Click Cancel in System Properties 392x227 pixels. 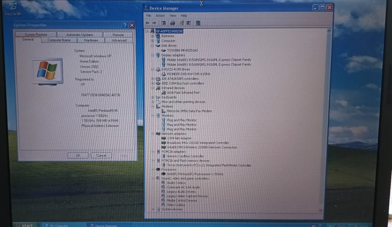(101, 155)
